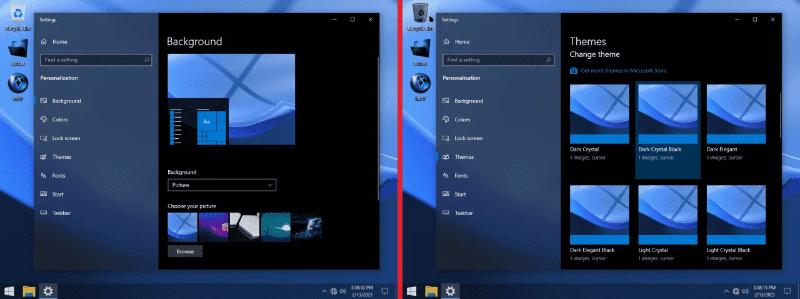Choose the teal night landscape wallpaper thumbnail
This screenshot has height=299, width=800.
click(276, 227)
